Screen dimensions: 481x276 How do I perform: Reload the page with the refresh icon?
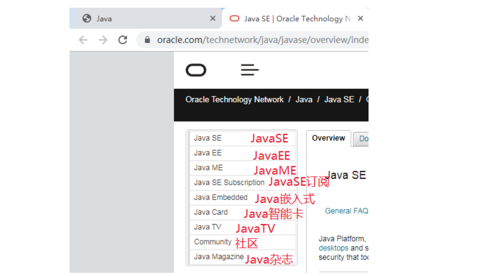[123, 40]
